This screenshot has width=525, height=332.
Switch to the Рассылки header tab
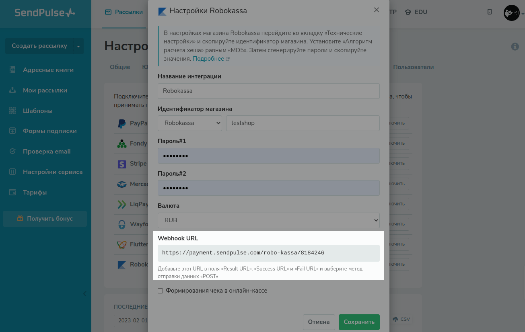pos(124,12)
